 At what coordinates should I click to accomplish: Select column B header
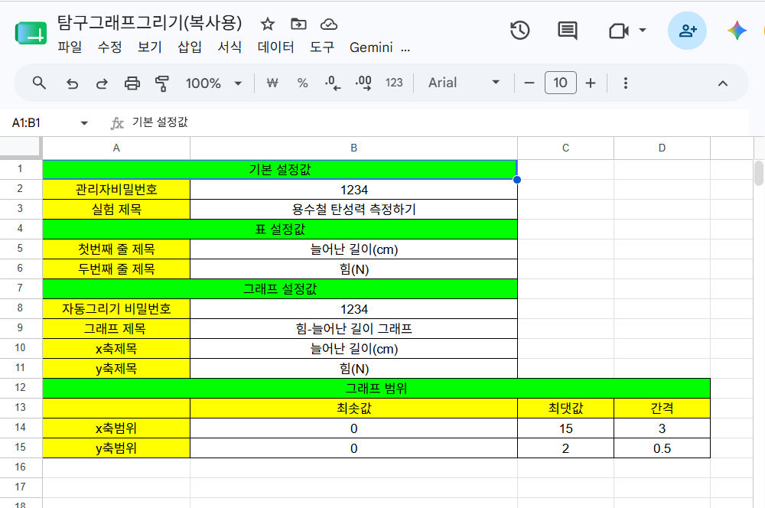[x=353, y=148]
